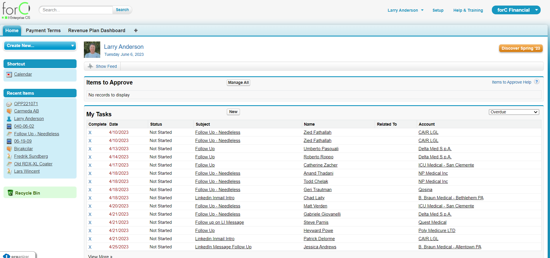550x258 pixels.
Task: Open the Overdue tasks filter dropdown
Action: 514,112
